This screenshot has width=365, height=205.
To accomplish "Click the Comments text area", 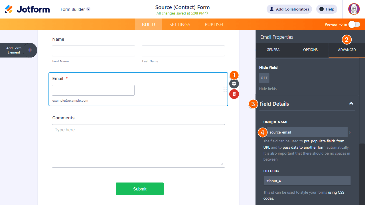I will pos(138,146).
